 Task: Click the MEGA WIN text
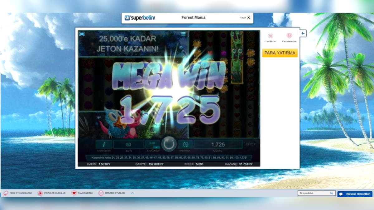pos(169,76)
